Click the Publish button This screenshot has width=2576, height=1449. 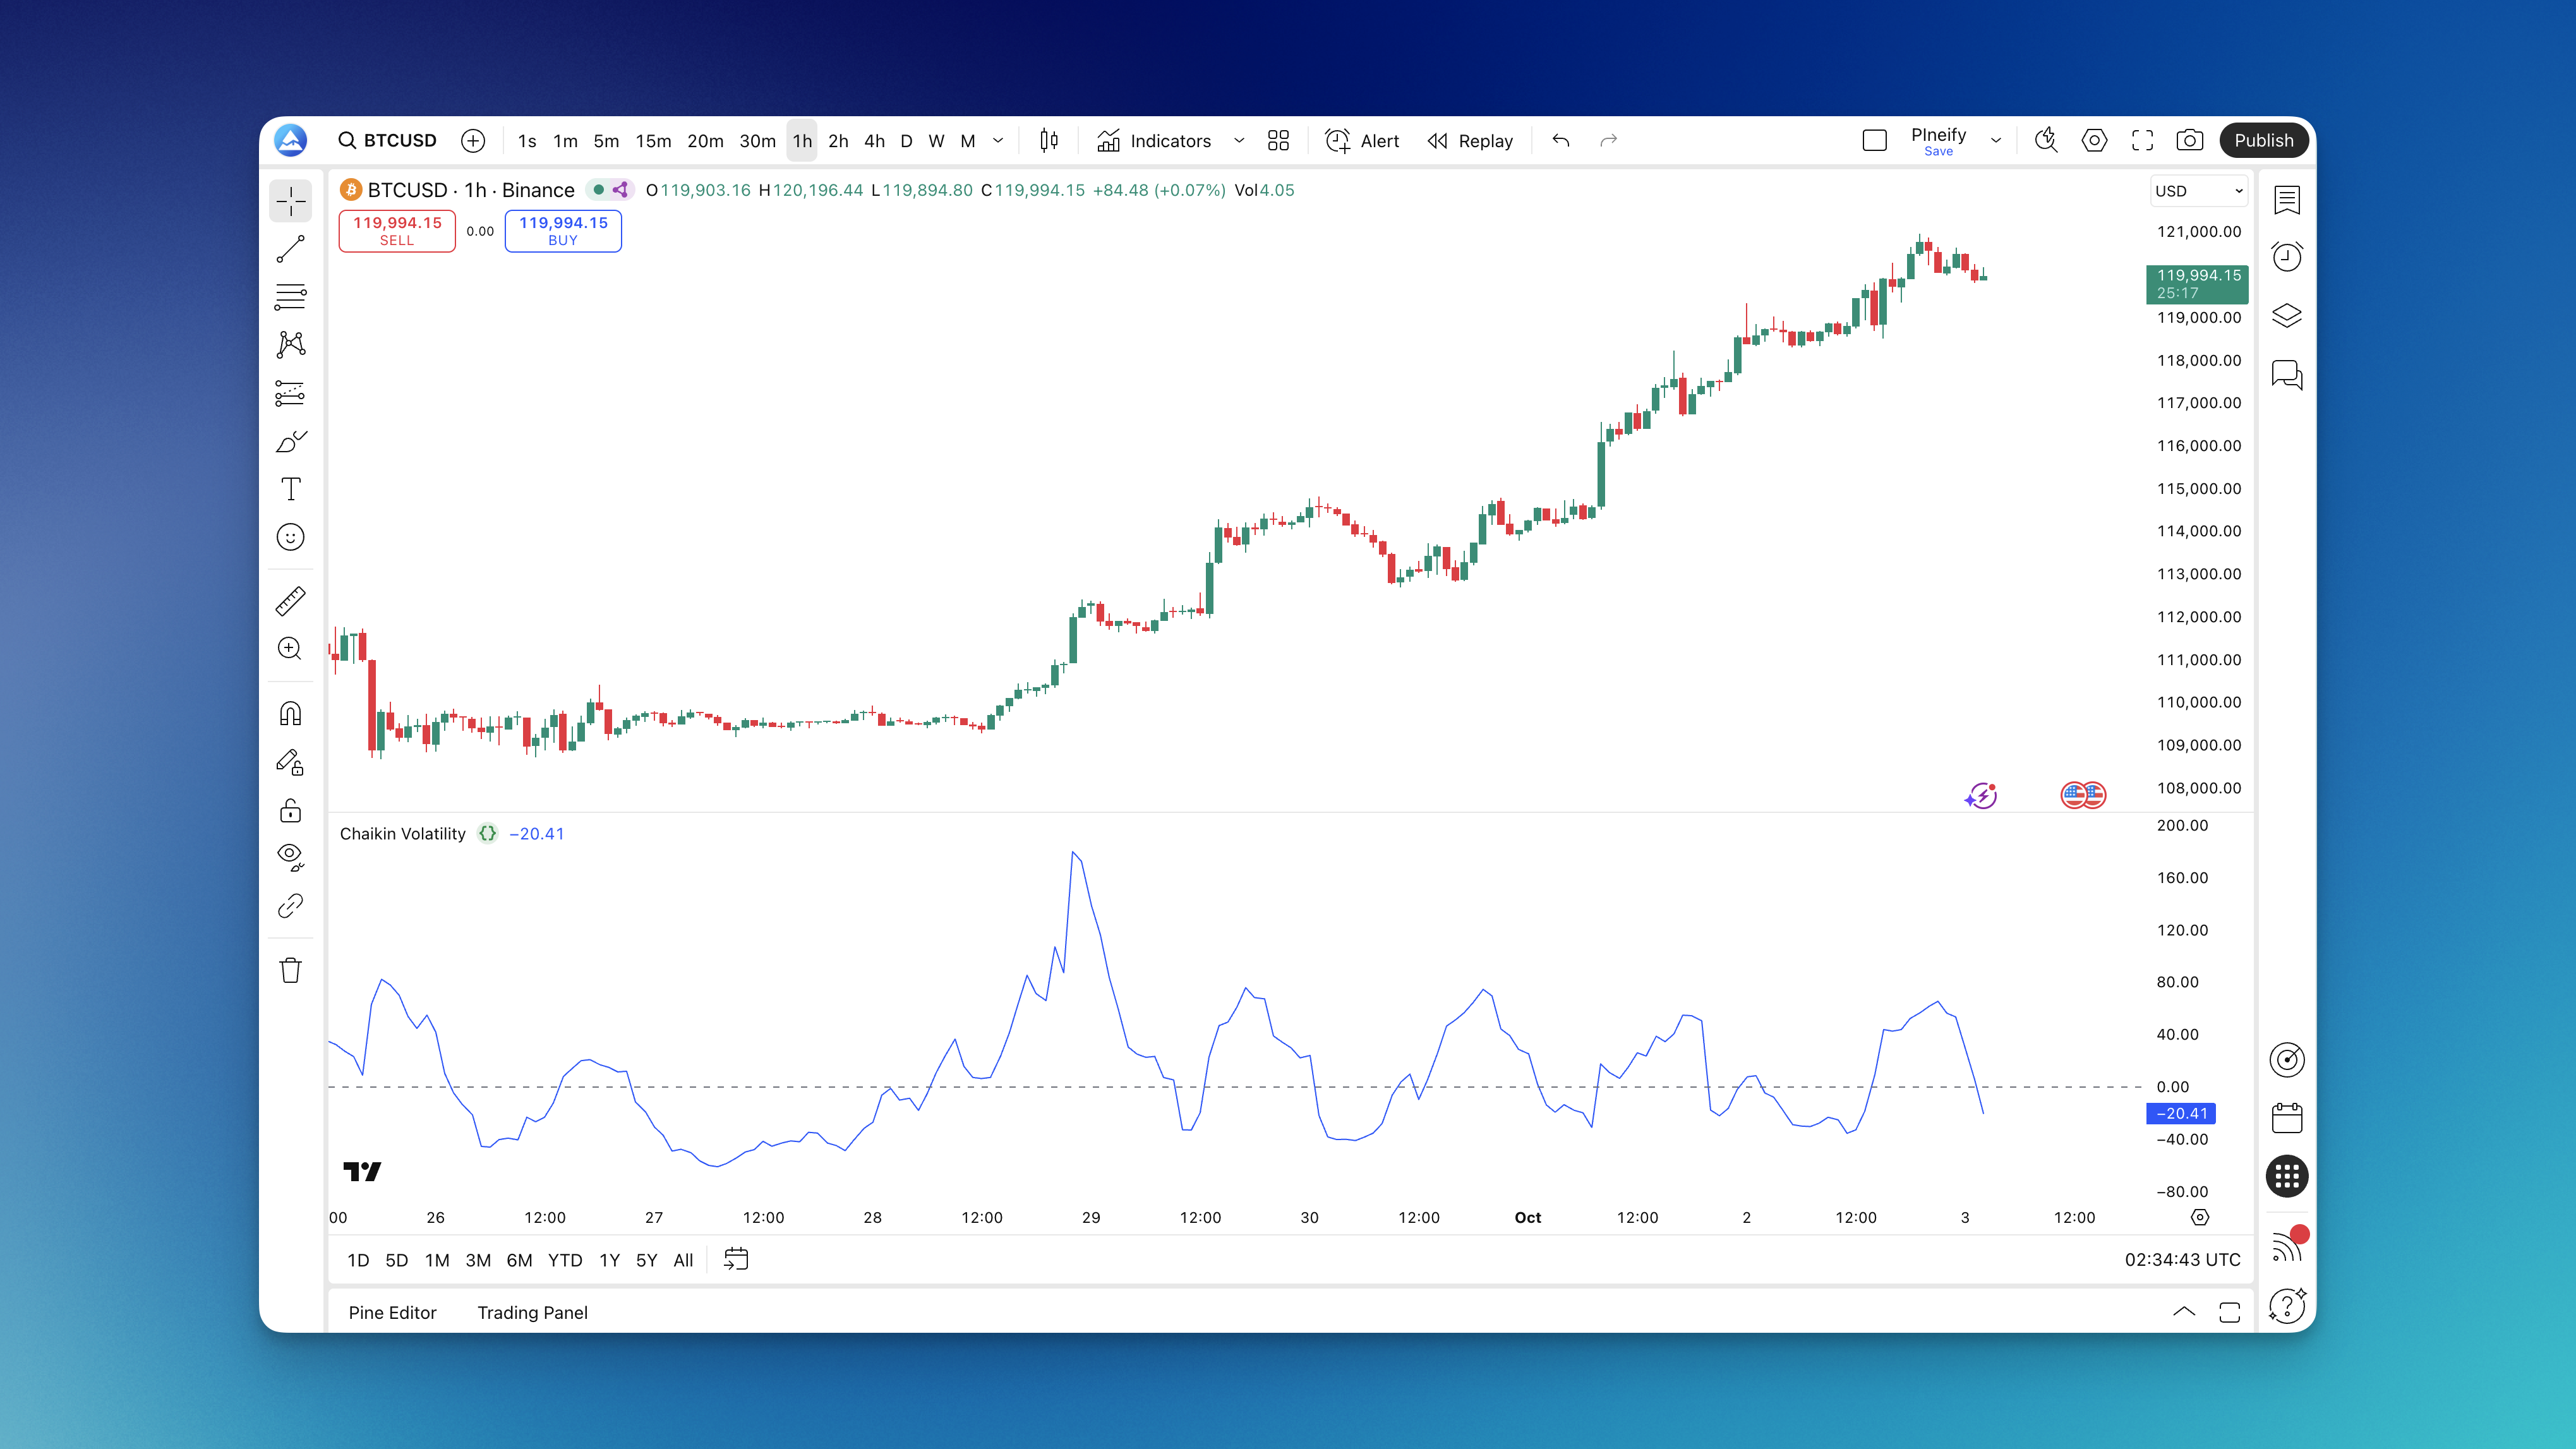(2263, 141)
